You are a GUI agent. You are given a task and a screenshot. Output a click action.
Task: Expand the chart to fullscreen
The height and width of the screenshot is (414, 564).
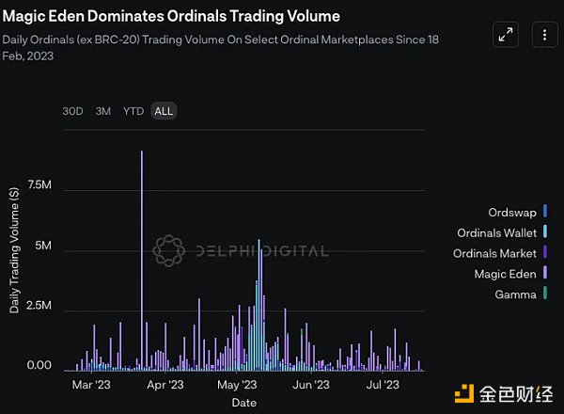(506, 36)
